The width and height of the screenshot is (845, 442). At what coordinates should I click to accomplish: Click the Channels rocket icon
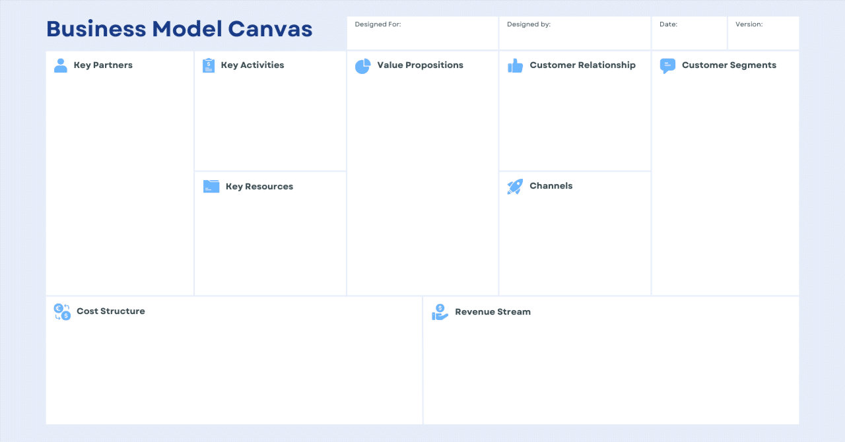[515, 186]
